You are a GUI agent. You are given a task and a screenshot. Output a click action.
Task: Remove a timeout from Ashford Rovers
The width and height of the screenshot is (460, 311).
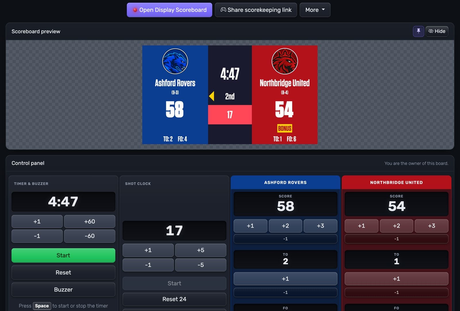coord(285,292)
